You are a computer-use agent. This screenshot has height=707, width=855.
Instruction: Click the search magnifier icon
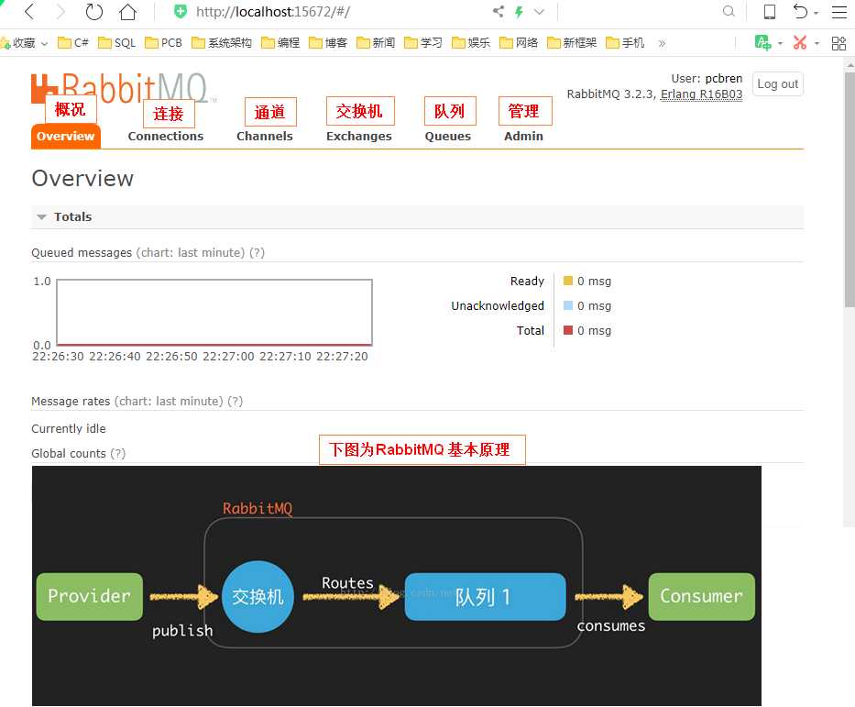[729, 11]
